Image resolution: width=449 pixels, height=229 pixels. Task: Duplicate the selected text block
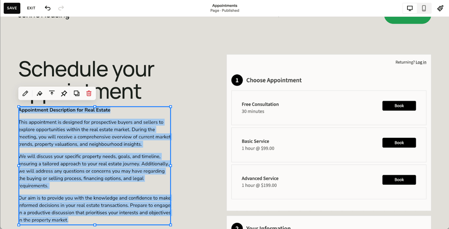(76, 93)
